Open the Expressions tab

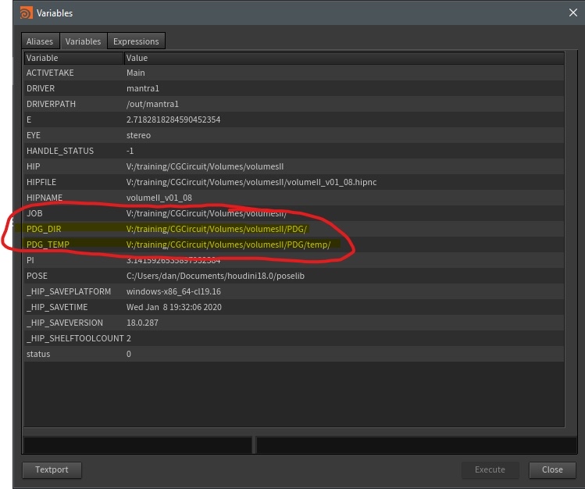(x=136, y=41)
